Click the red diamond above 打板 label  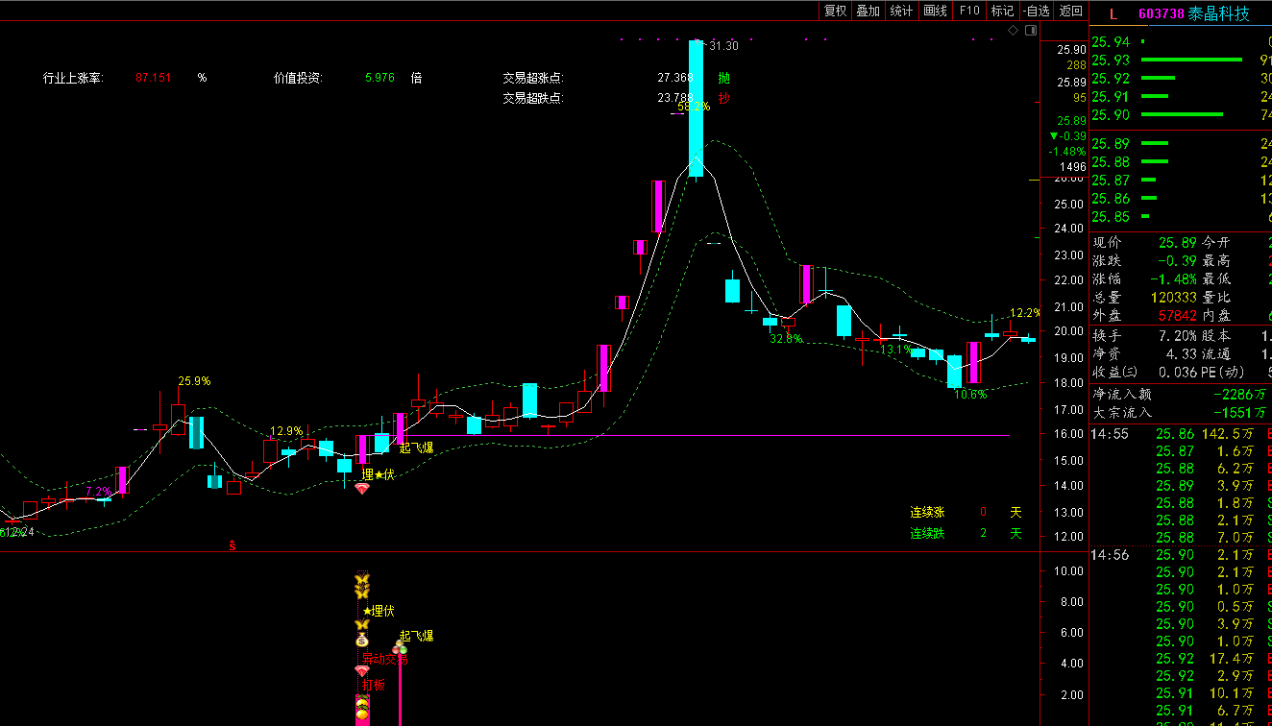point(362,671)
